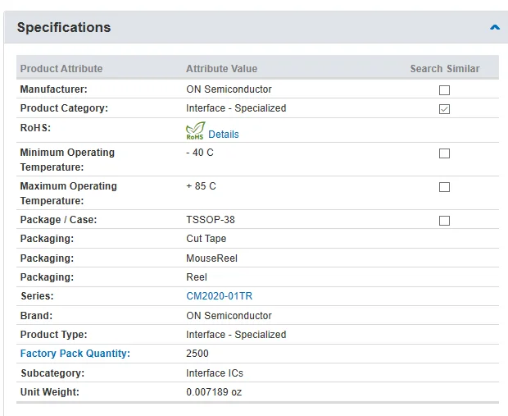This screenshot has height=416, width=508.
Task: Select the '- 40 C' temperature value
Action: point(200,153)
